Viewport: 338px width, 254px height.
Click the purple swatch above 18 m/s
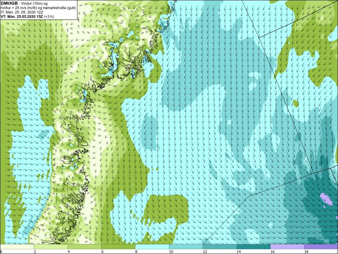[x=321, y=247]
